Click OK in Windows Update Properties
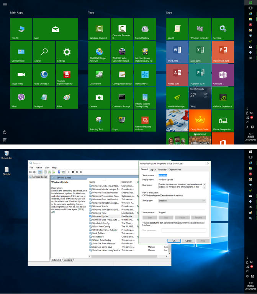257x294 pixels. pyautogui.click(x=174, y=241)
